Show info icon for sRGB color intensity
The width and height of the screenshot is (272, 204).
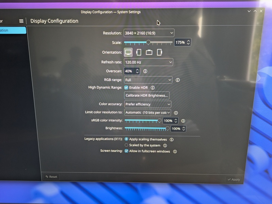pyautogui.click(x=183, y=121)
